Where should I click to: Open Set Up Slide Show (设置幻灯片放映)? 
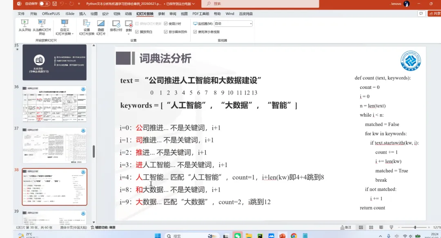87,27
